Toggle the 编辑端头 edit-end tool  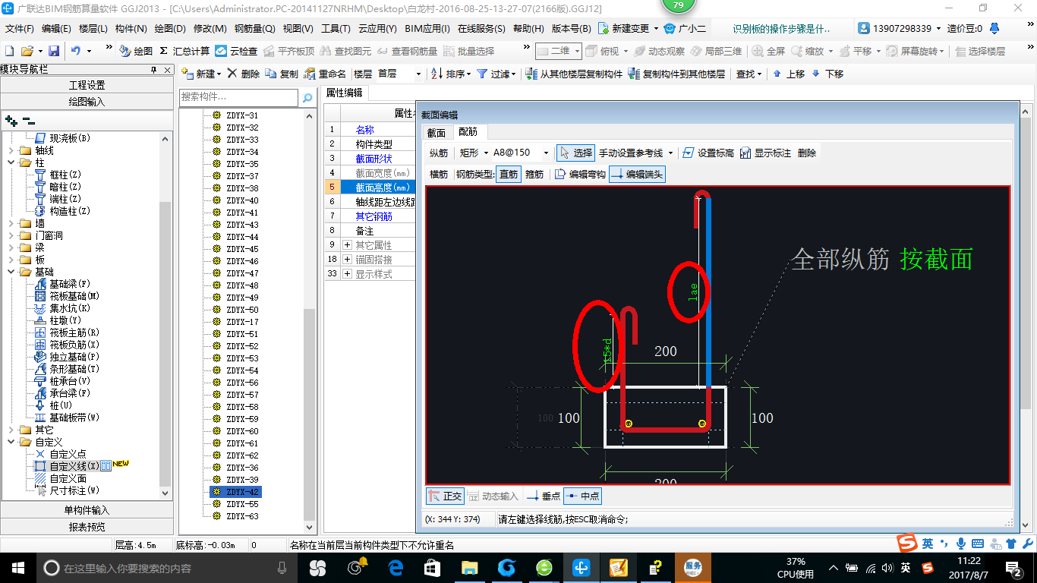click(637, 174)
